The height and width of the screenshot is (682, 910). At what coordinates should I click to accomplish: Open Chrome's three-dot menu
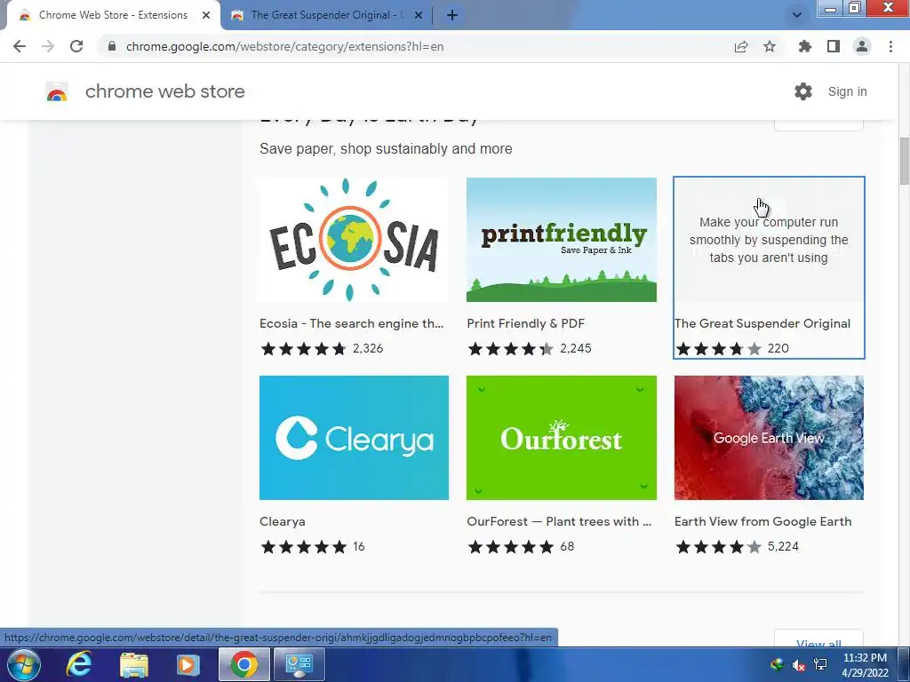(x=890, y=46)
